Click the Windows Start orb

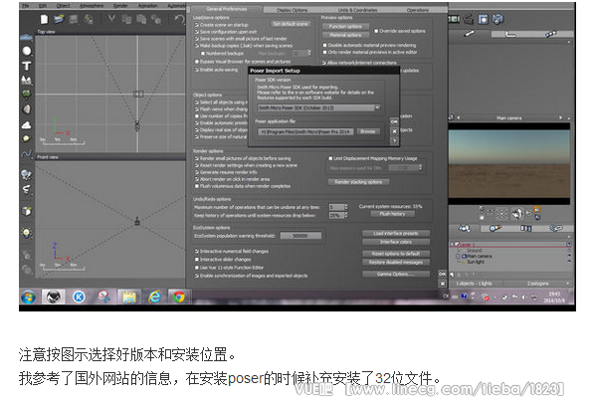point(28,298)
